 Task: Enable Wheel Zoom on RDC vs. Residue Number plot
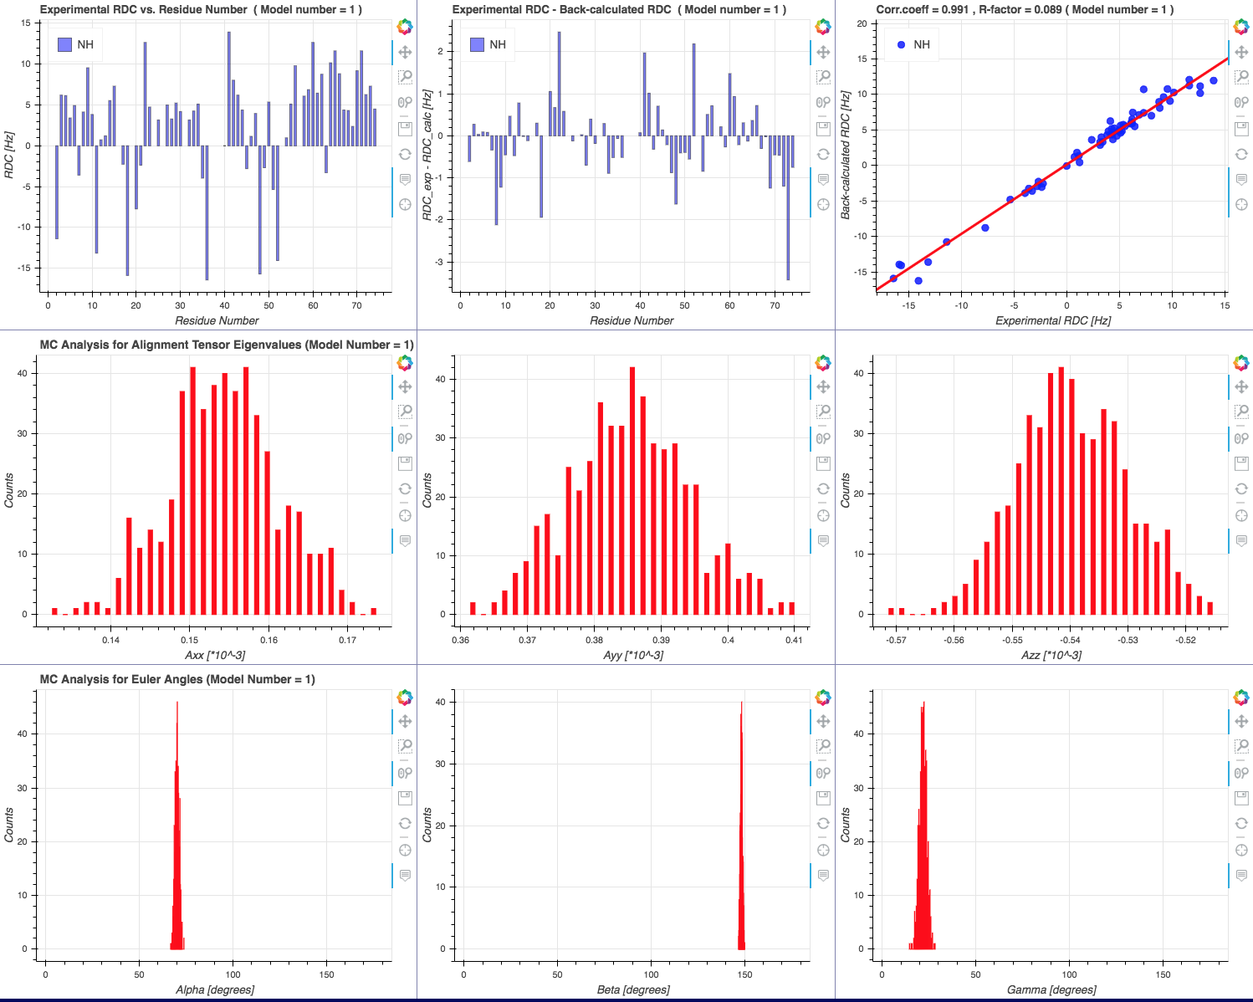click(x=405, y=103)
